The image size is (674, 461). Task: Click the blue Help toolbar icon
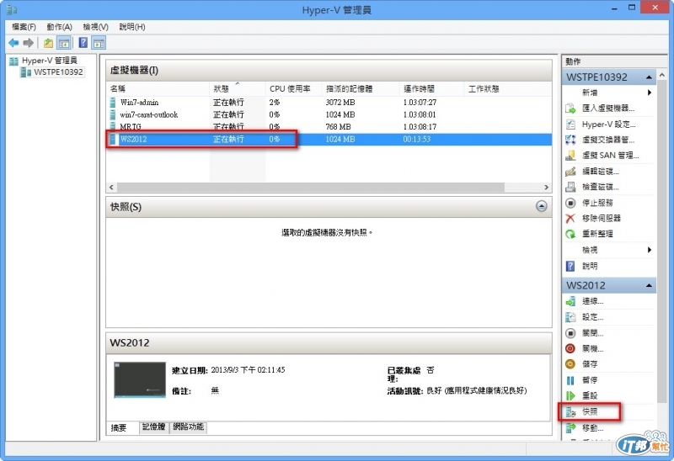83,43
